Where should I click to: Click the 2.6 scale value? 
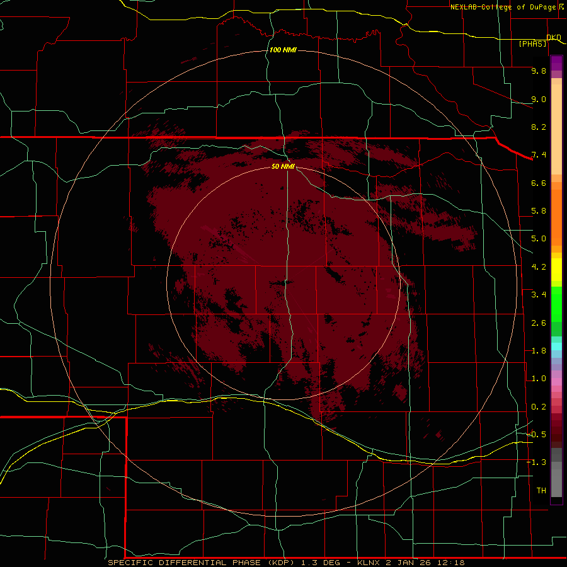click(539, 323)
